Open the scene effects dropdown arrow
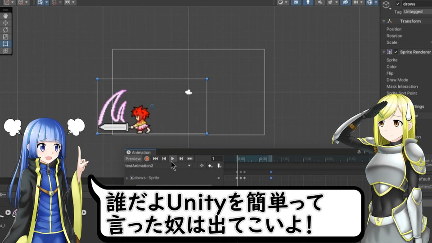432x243 pixels. tap(336, 2)
